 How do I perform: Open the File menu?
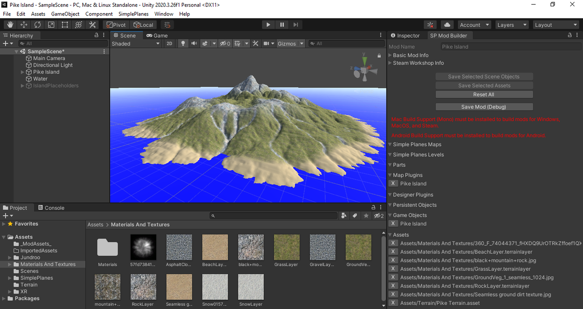(x=7, y=14)
